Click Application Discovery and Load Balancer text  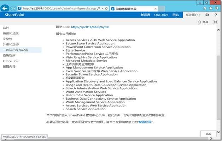pyautogui.click(x=111, y=81)
